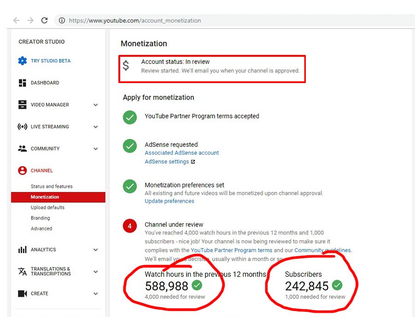Select the highlighted Monetization sidebar item
Viewport: 415px width, 317px height.
pos(58,197)
